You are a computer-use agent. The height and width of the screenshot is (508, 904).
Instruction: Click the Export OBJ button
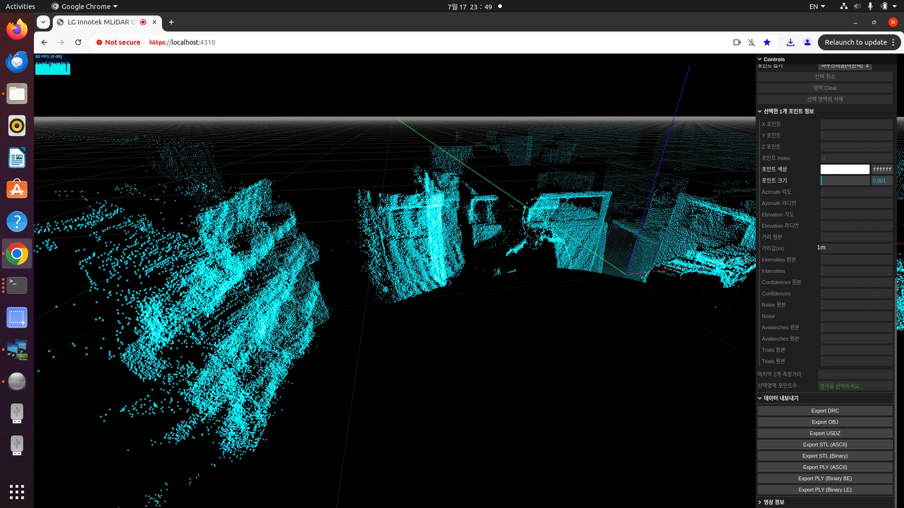824,422
